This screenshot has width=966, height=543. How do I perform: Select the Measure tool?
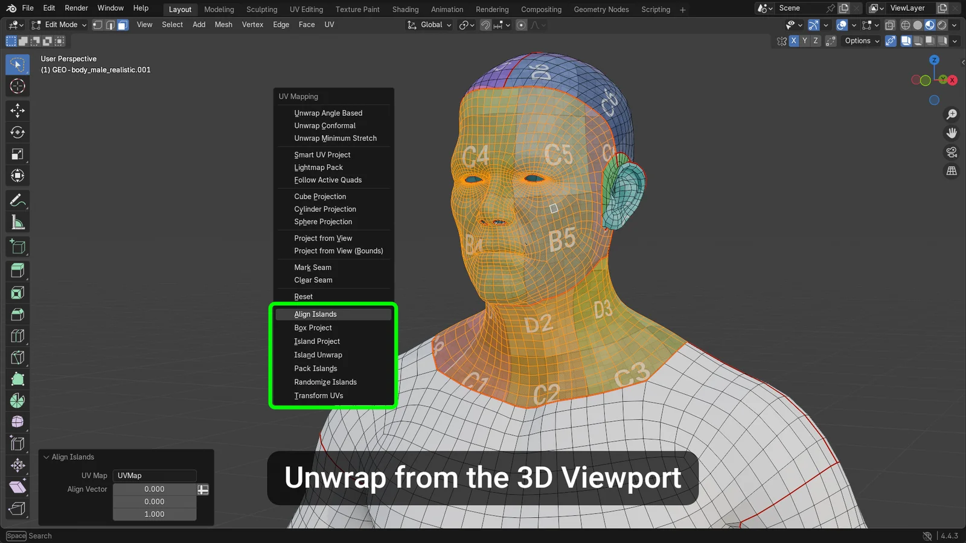(x=18, y=221)
